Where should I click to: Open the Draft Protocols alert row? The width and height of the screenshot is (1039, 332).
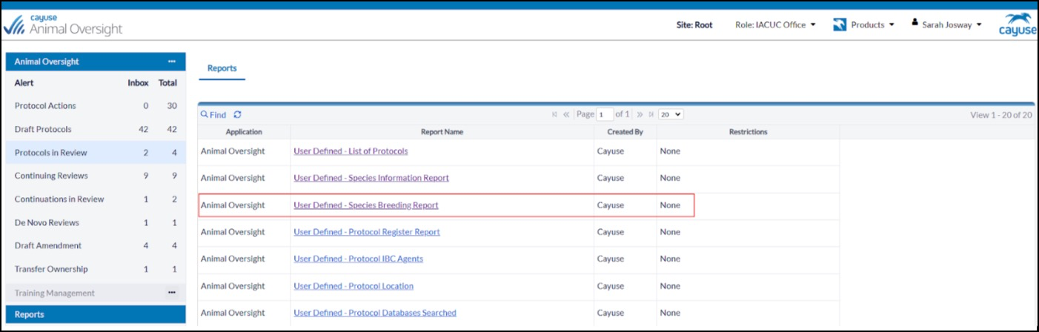pyautogui.click(x=96, y=129)
